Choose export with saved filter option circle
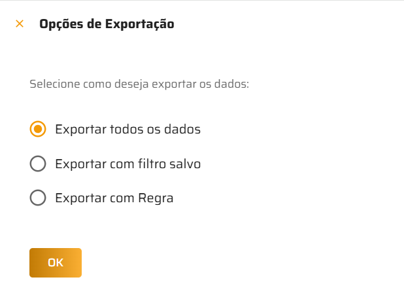This screenshot has width=404, height=305. 38,164
